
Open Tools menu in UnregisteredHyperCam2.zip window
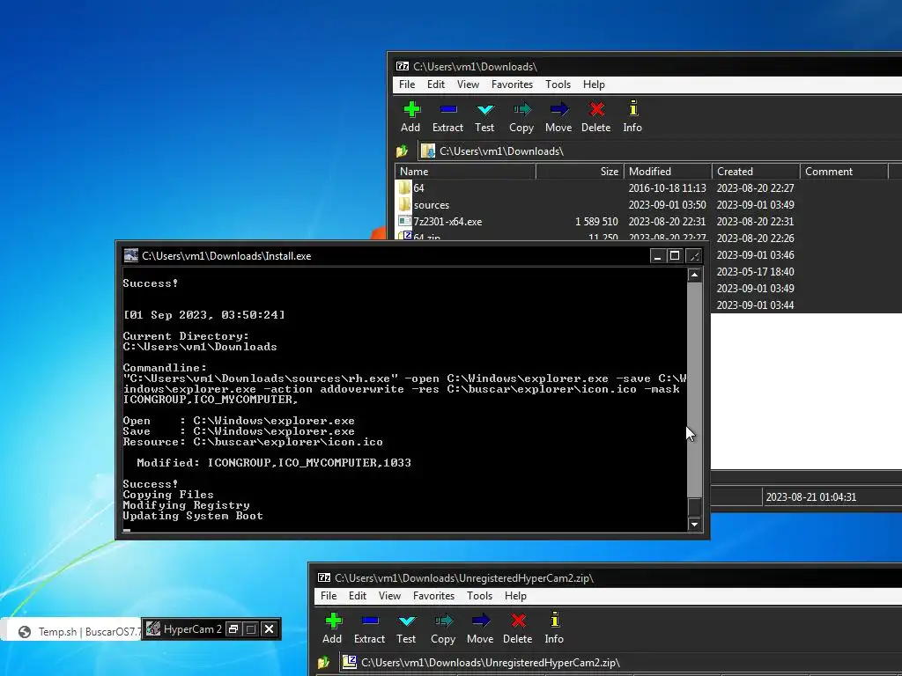[x=480, y=596]
